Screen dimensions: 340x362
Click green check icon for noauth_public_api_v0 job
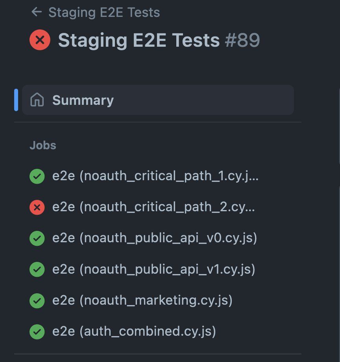click(x=37, y=238)
